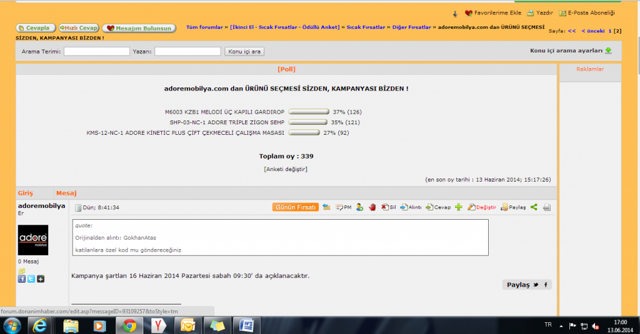Click the adore mobilya avatar image
640x334 pixels.
33,240
